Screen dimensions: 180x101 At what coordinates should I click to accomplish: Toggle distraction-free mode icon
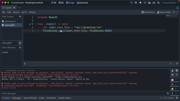[177, 8]
